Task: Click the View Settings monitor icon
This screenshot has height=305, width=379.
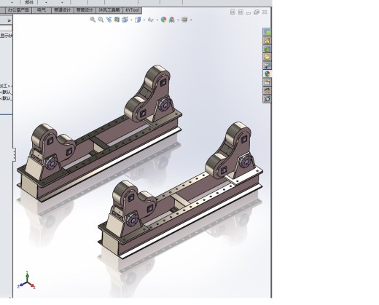Action: click(x=184, y=20)
